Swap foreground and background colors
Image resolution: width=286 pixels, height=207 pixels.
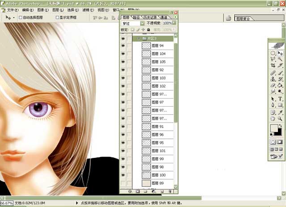click(281, 126)
